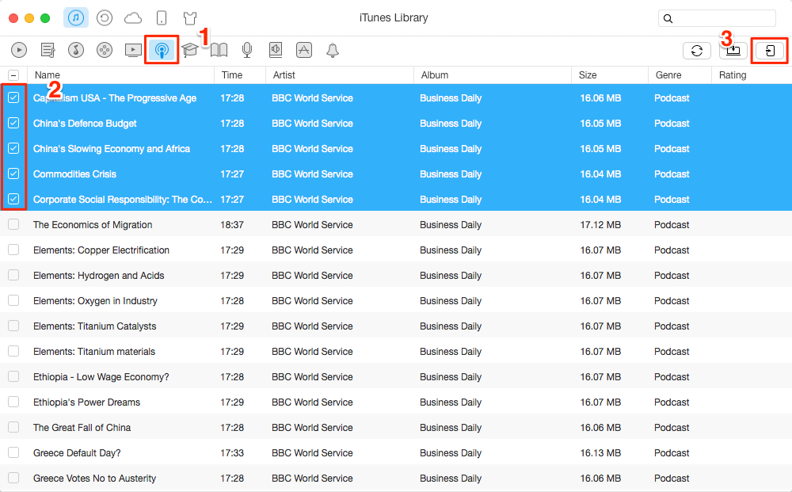Open the device phone icon
The height and width of the screenshot is (492, 792).
(x=161, y=18)
